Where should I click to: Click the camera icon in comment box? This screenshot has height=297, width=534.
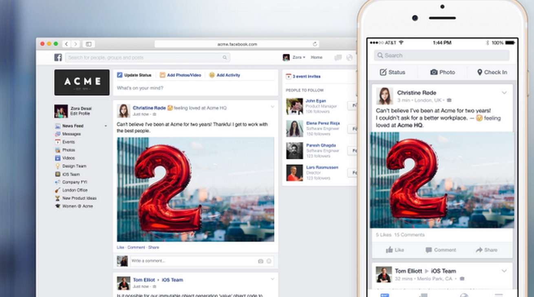pos(260,261)
